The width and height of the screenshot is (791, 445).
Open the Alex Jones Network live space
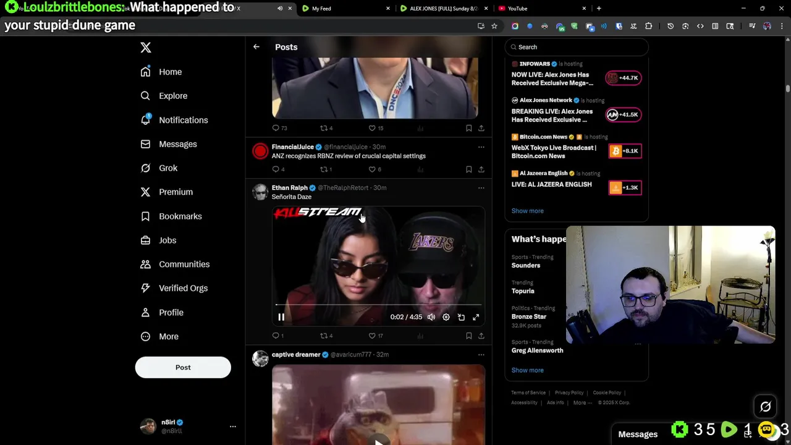pyautogui.click(x=576, y=111)
